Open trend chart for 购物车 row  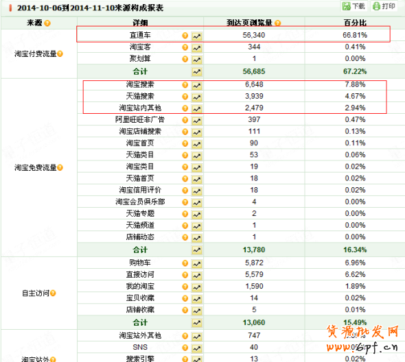point(197,264)
